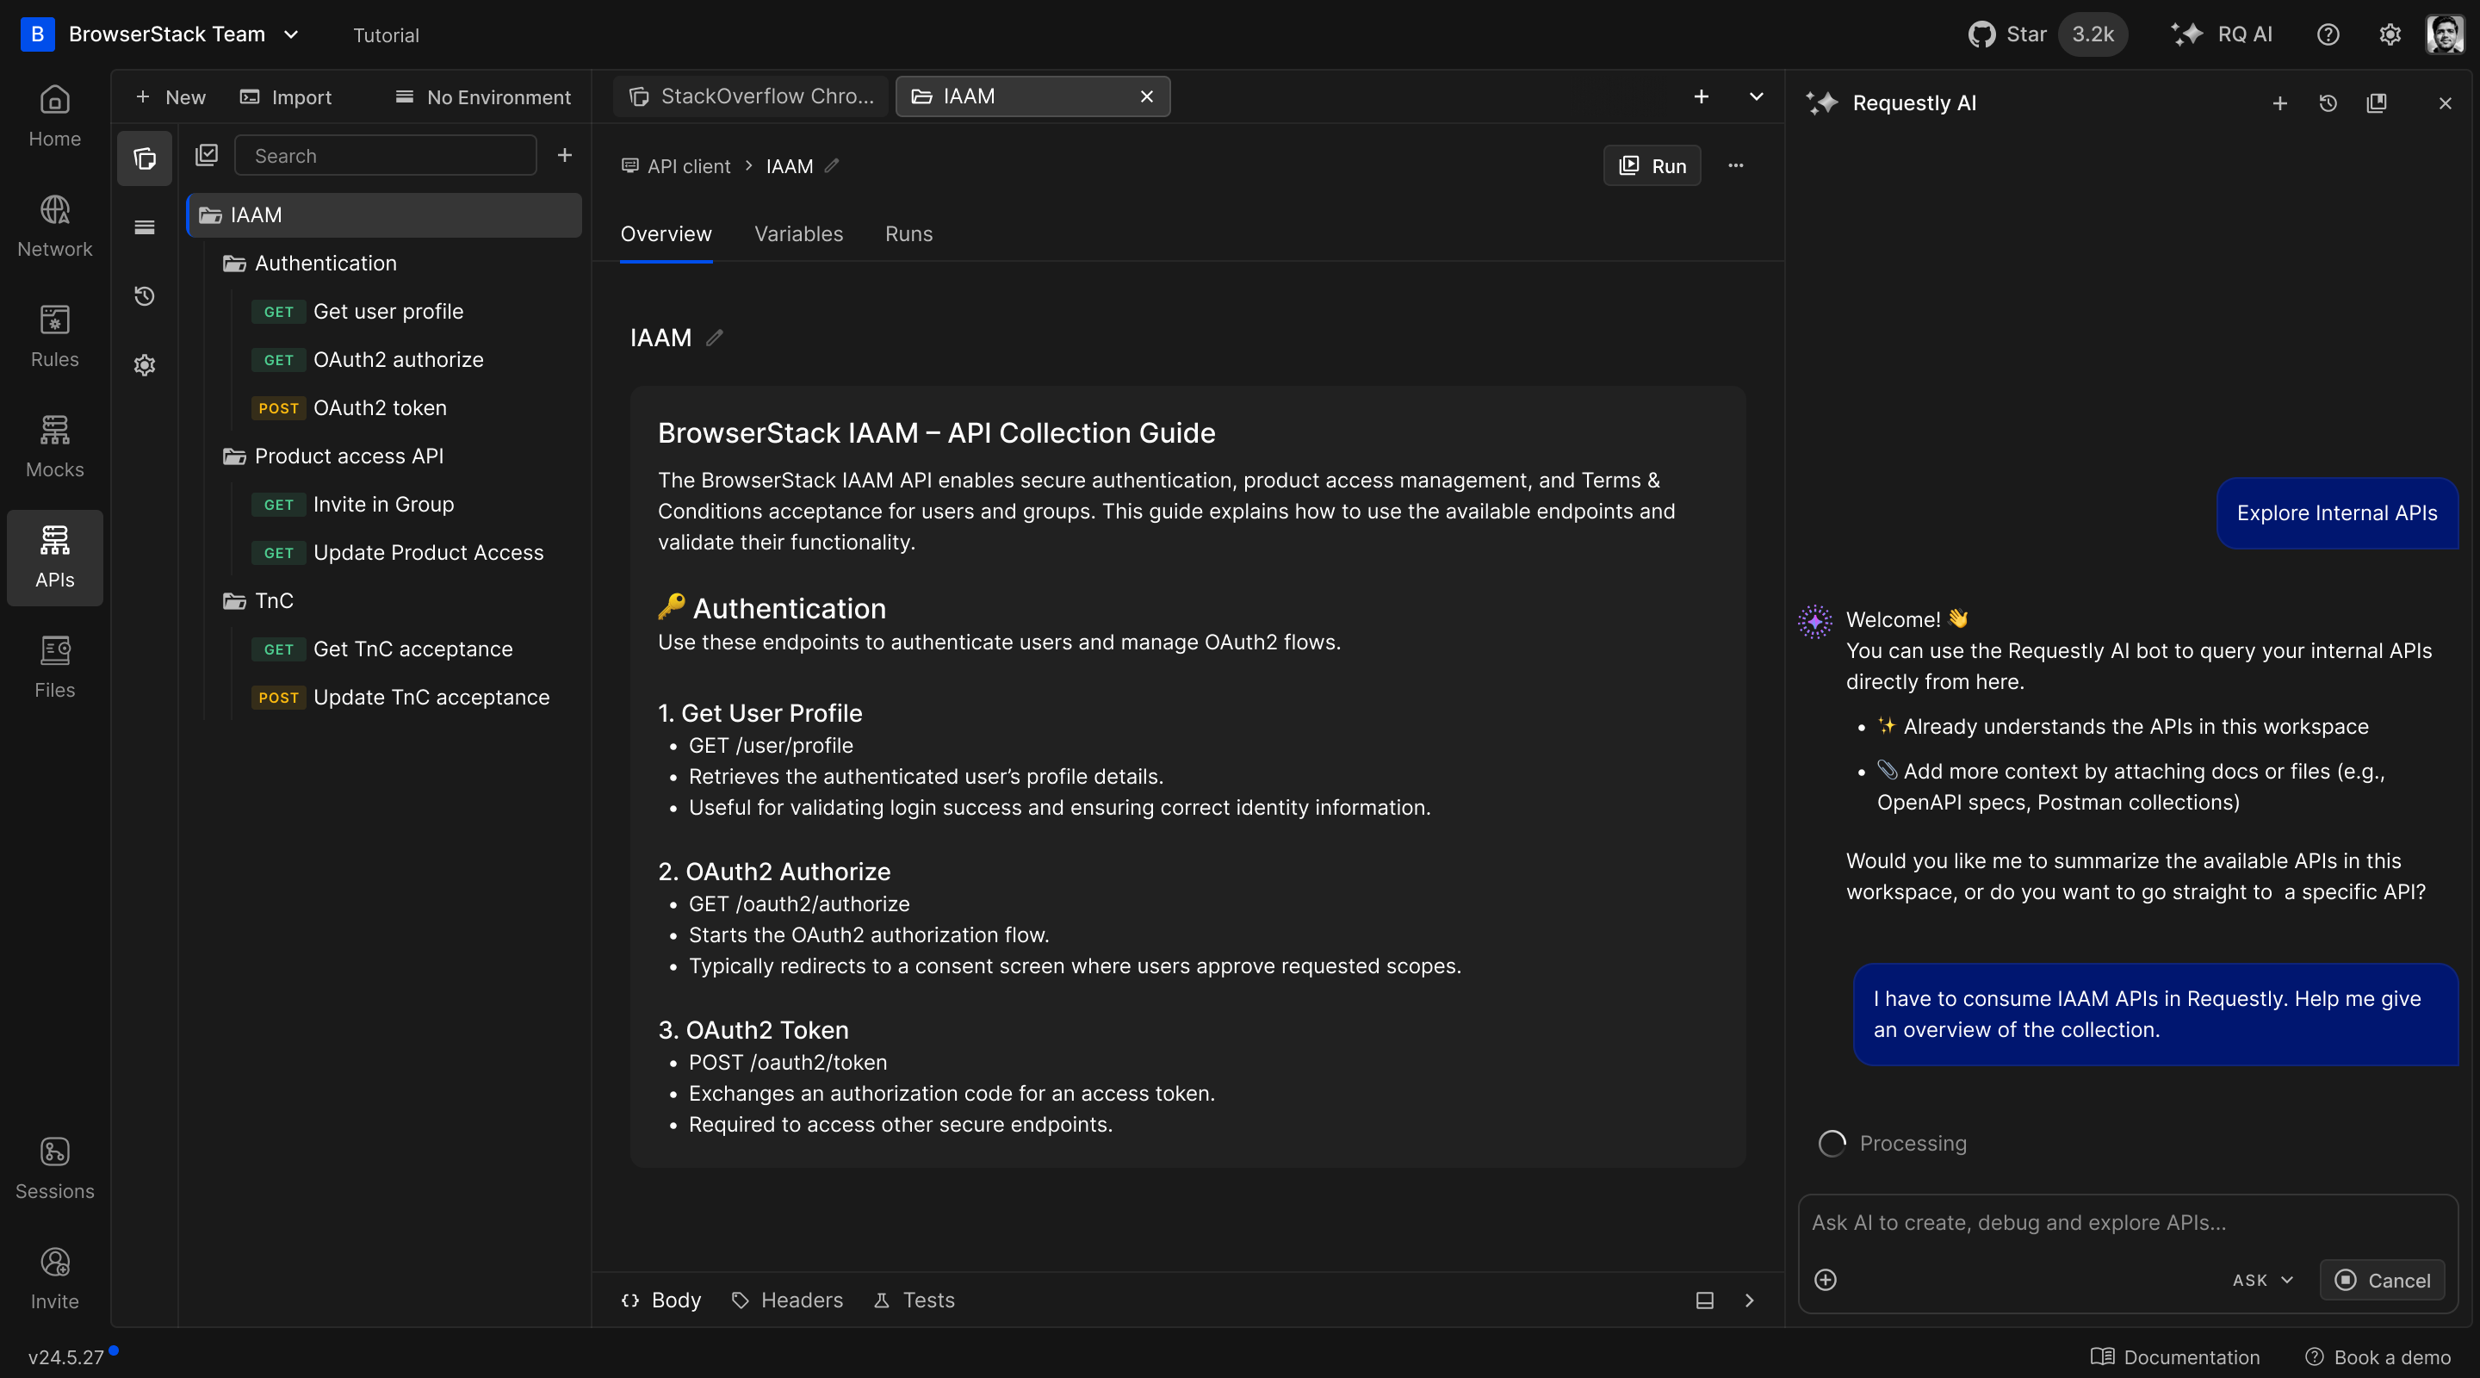2480x1378 pixels.
Task: Open the user profile avatar
Action: [x=2446, y=34]
